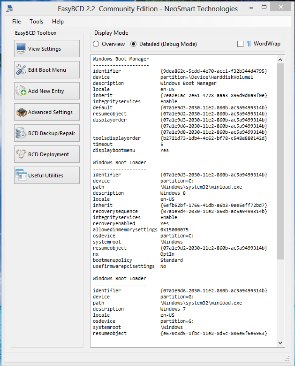Click the "Windows 7" description value
Screen dimensions: 295x366
pos(173,309)
